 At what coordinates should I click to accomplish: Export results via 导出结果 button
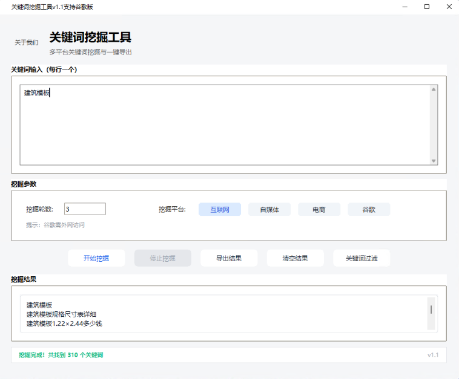(x=229, y=258)
